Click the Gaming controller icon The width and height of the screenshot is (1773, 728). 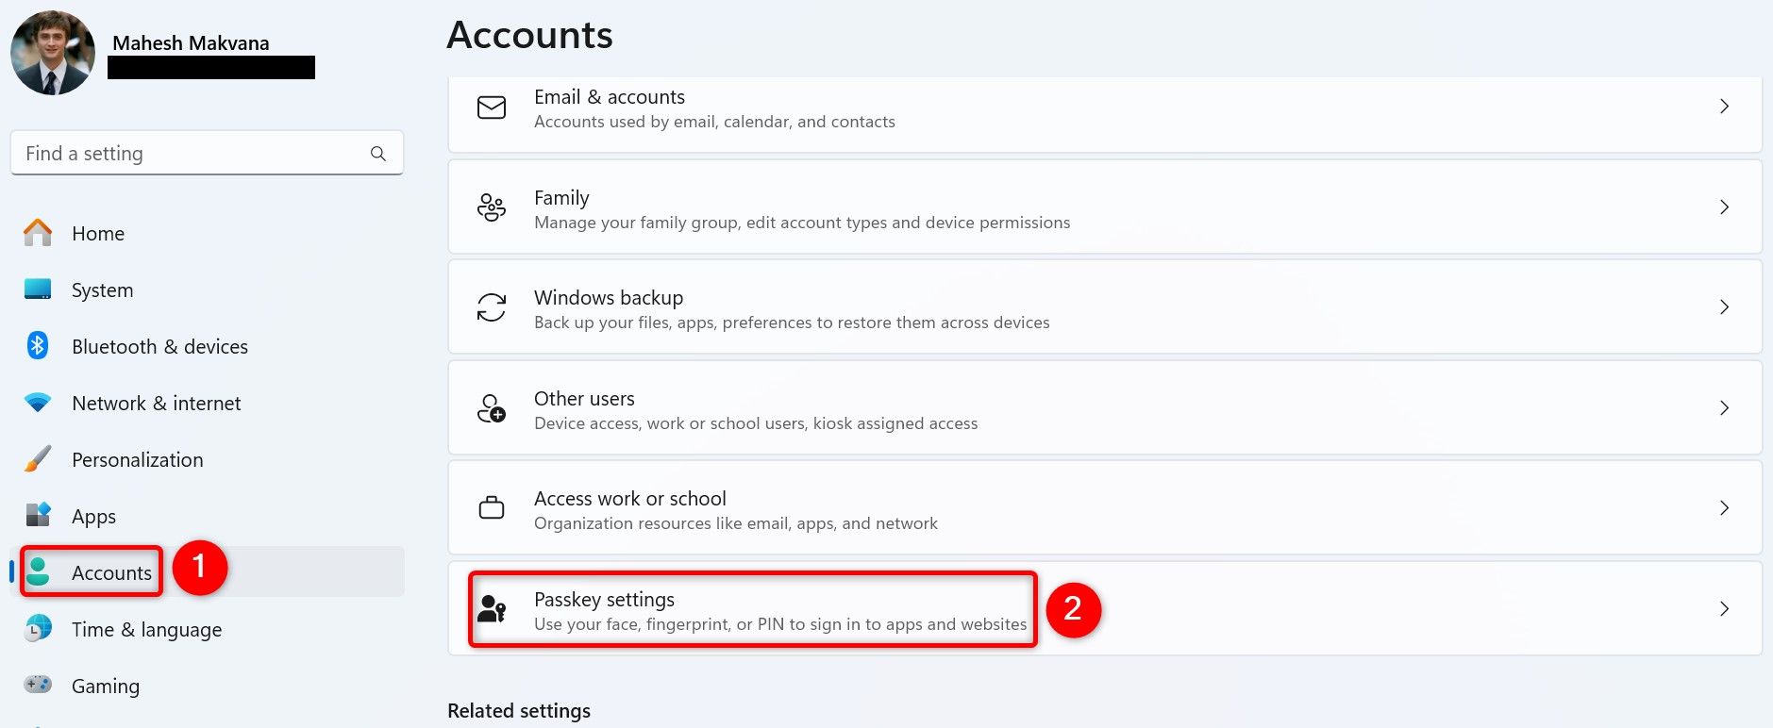pyautogui.click(x=38, y=685)
